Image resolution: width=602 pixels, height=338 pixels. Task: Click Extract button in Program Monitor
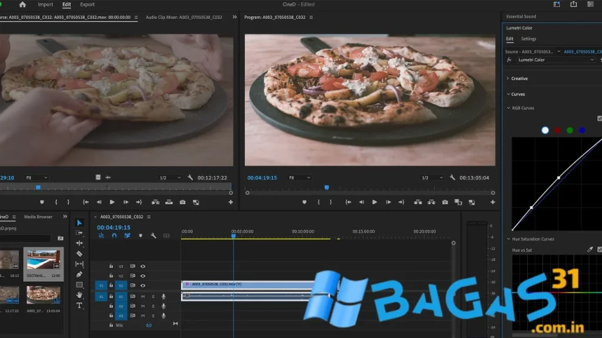click(x=431, y=202)
